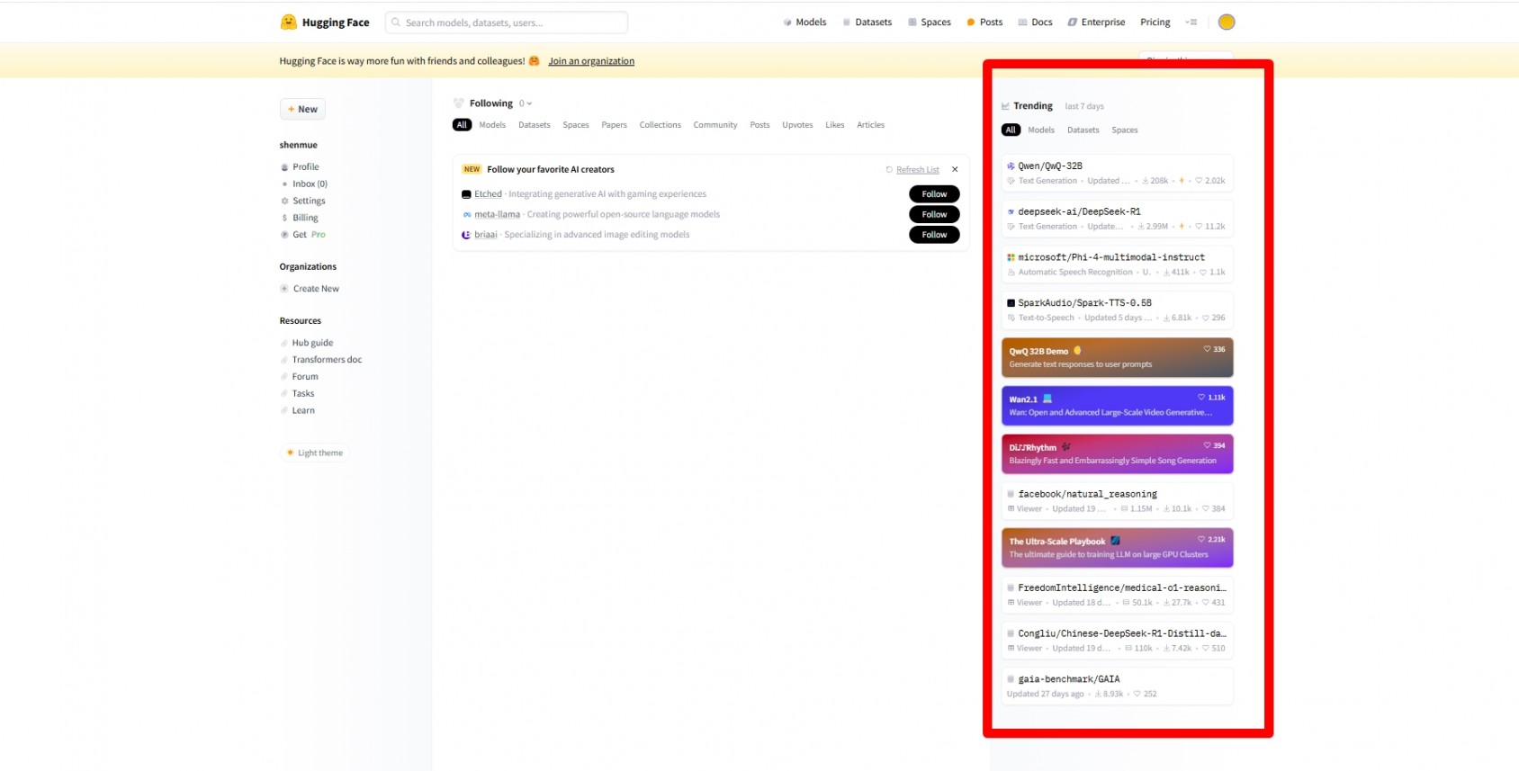Click Join an organization link

click(x=591, y=61)
